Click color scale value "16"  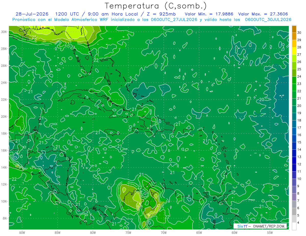tap(299, 135)
